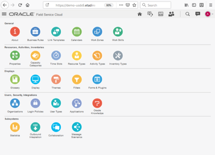The height and width of the screenshot is (155, 215).
Task: Open Collaboration subsystem
Action: coord(56,127)
